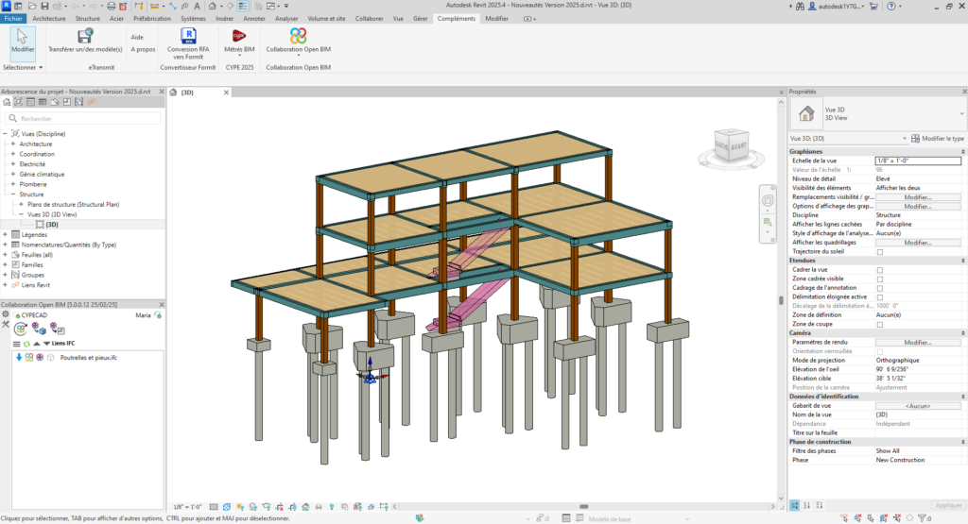Expand the Architecture node in project browser

(x=13, y=144)
